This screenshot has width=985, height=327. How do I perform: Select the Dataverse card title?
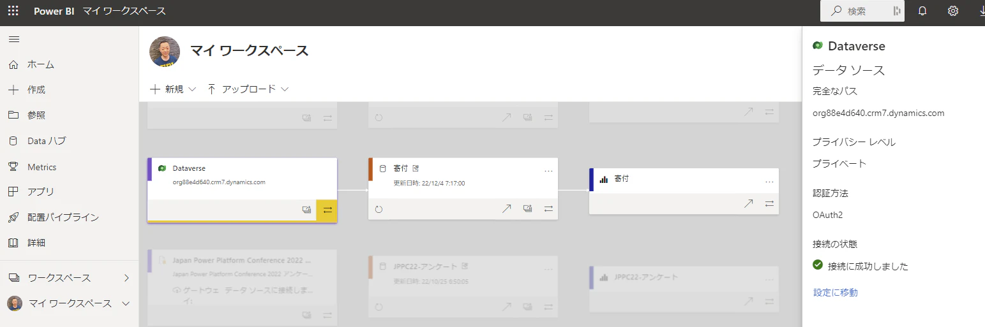click(x=189, y=168)
